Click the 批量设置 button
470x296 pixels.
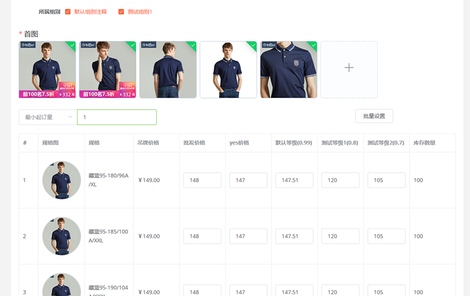coord(374,116)
